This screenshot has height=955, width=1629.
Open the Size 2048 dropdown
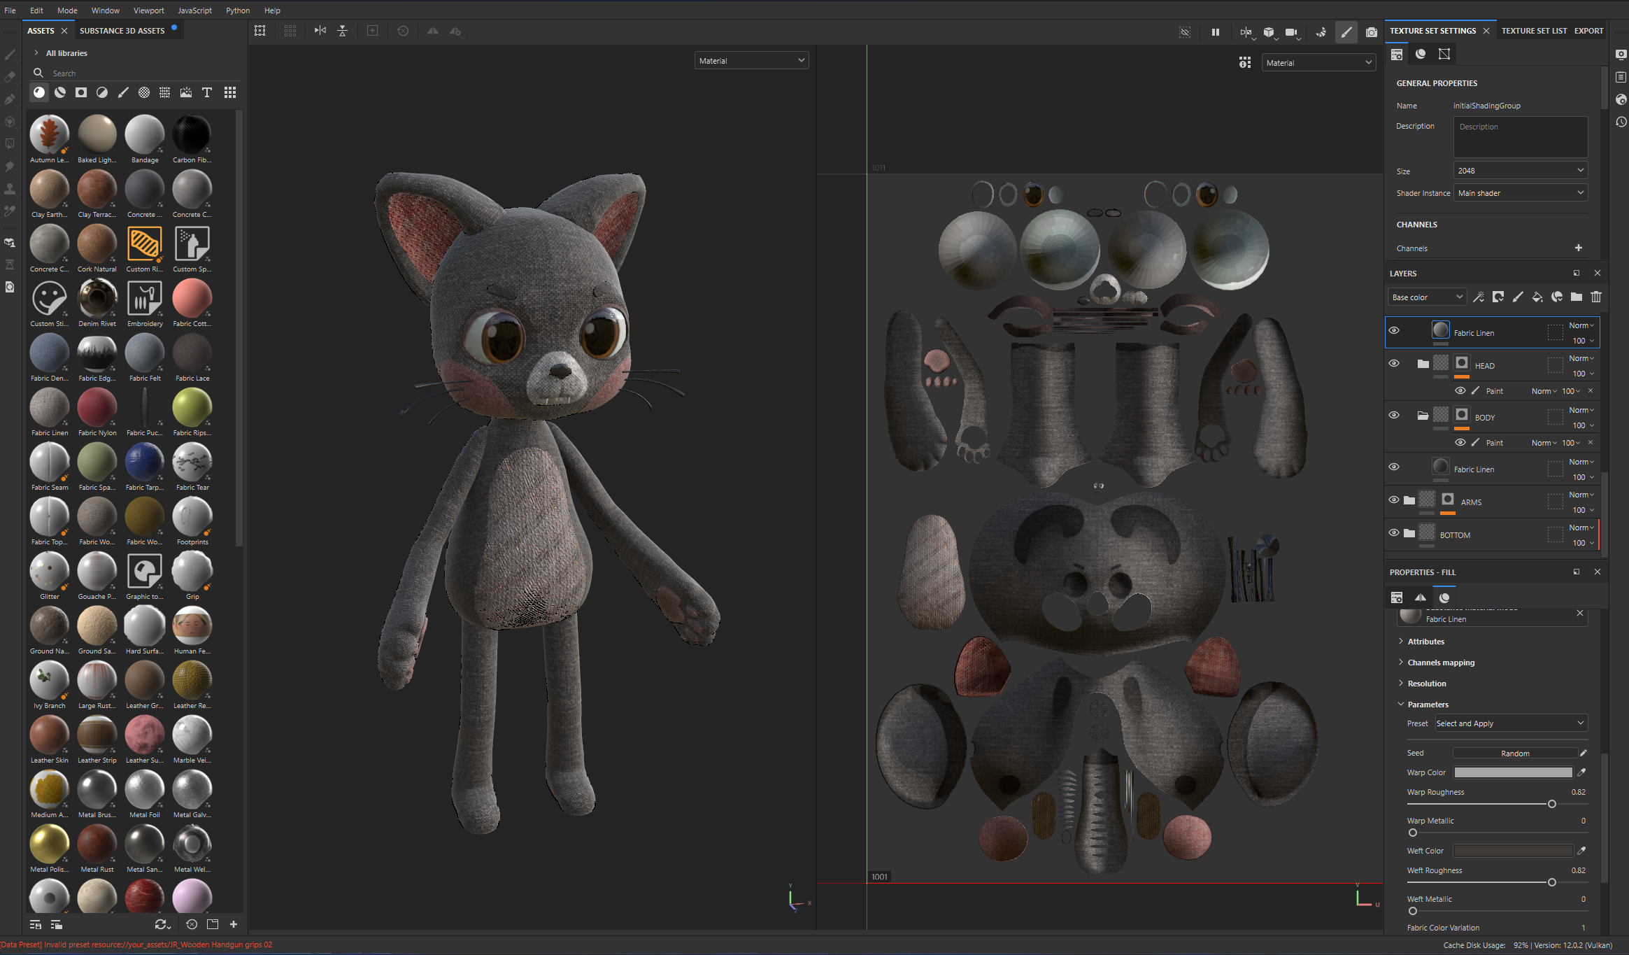(x=1521, y=171)
